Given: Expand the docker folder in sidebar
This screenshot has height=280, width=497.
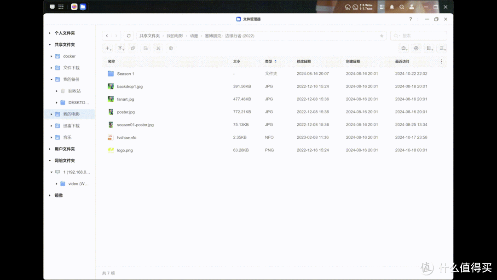Looking at the screenshot, I should [52, 56].
